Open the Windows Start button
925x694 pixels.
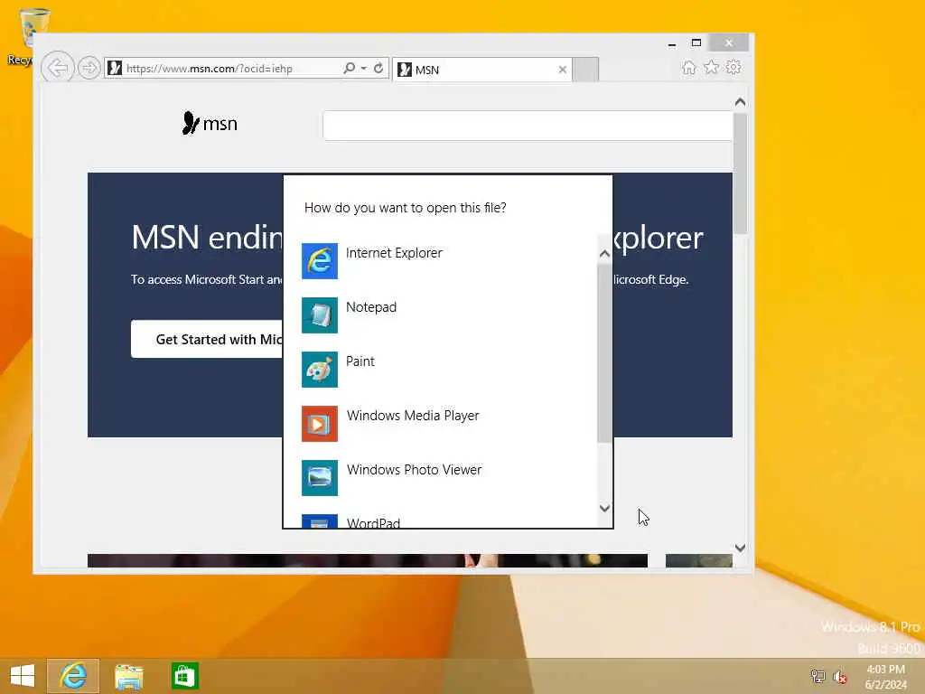coord(23,676)
